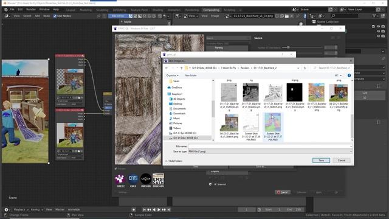Viewport: 389px width, 219px height.
Task: Open the outliner display mode dropdown
Action: click(322, 16)
